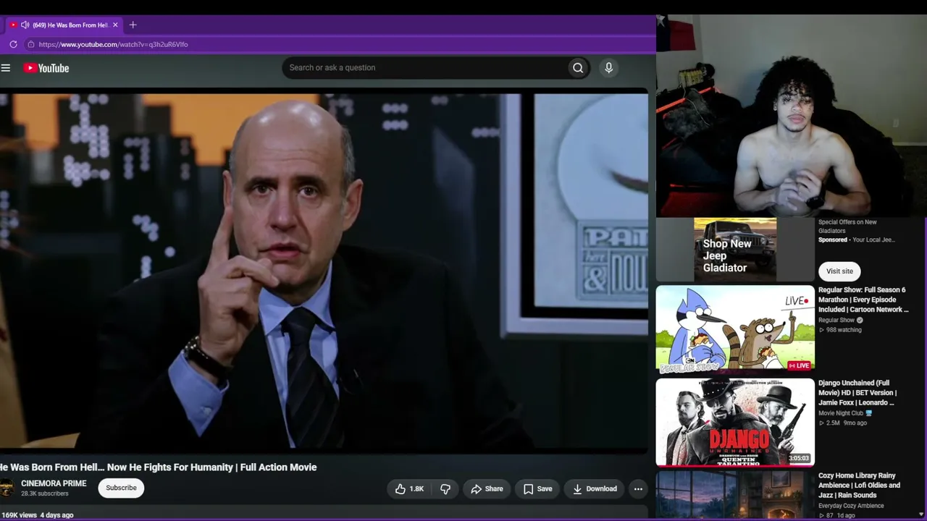The width and height of the screenshot is (927, 521).
Task: Open a new browser tab
Action: click(133, 25)
